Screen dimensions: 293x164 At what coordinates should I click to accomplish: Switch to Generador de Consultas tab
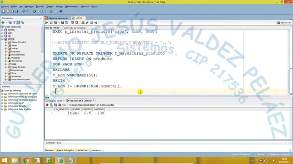(x=75, y=28)
